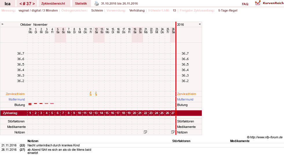Open the note icon on cycle day 27
The height and width of the screenshot is (162, 284).
click(x=173, y=132)
